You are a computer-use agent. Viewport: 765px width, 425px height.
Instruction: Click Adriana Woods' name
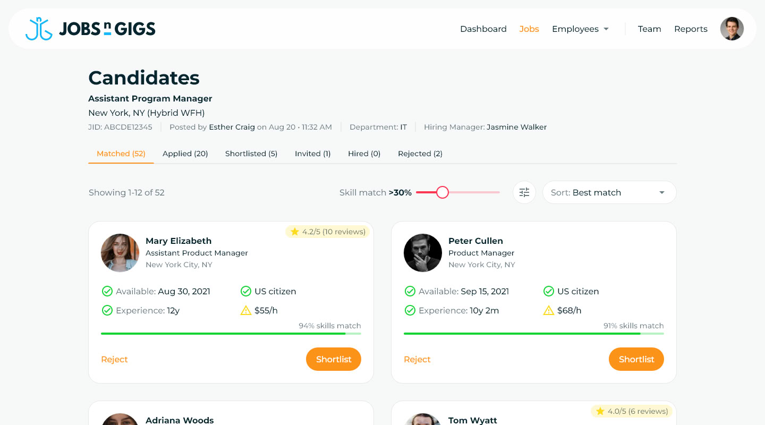pyautogui.click(x=180, y=420)
